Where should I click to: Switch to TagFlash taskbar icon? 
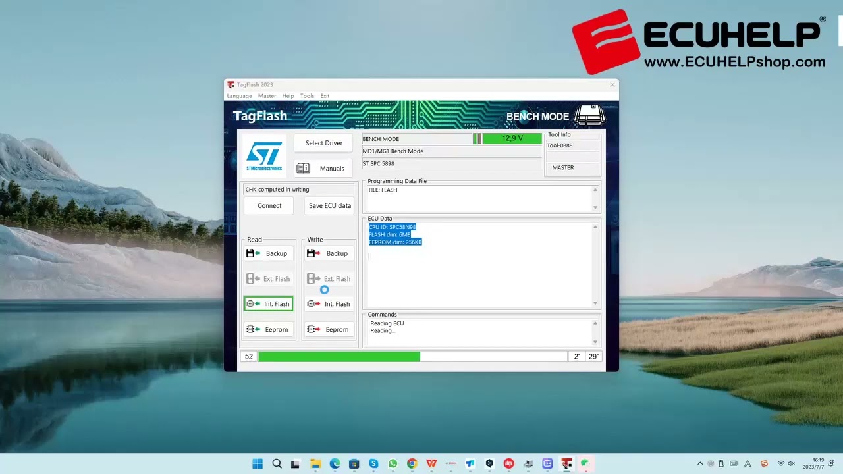coord(566,464)
